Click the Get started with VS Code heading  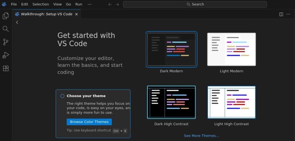click(86, 39)
